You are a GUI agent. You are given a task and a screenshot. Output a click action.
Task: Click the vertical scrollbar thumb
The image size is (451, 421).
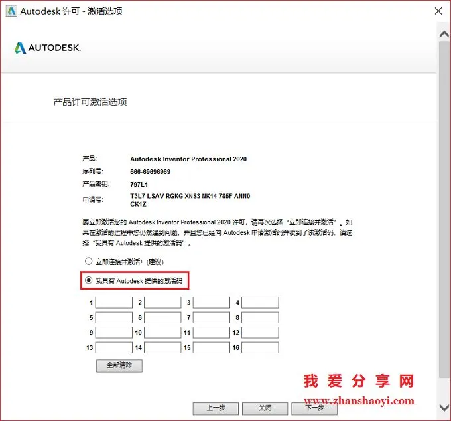[x=444, y=209]
